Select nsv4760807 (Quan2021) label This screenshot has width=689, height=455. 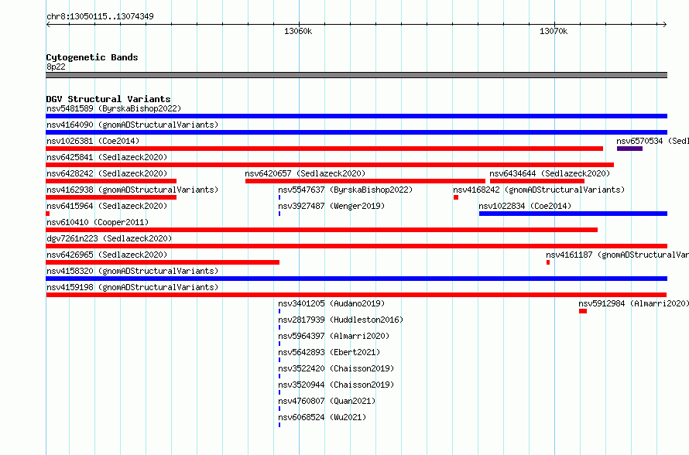[327, 401]
